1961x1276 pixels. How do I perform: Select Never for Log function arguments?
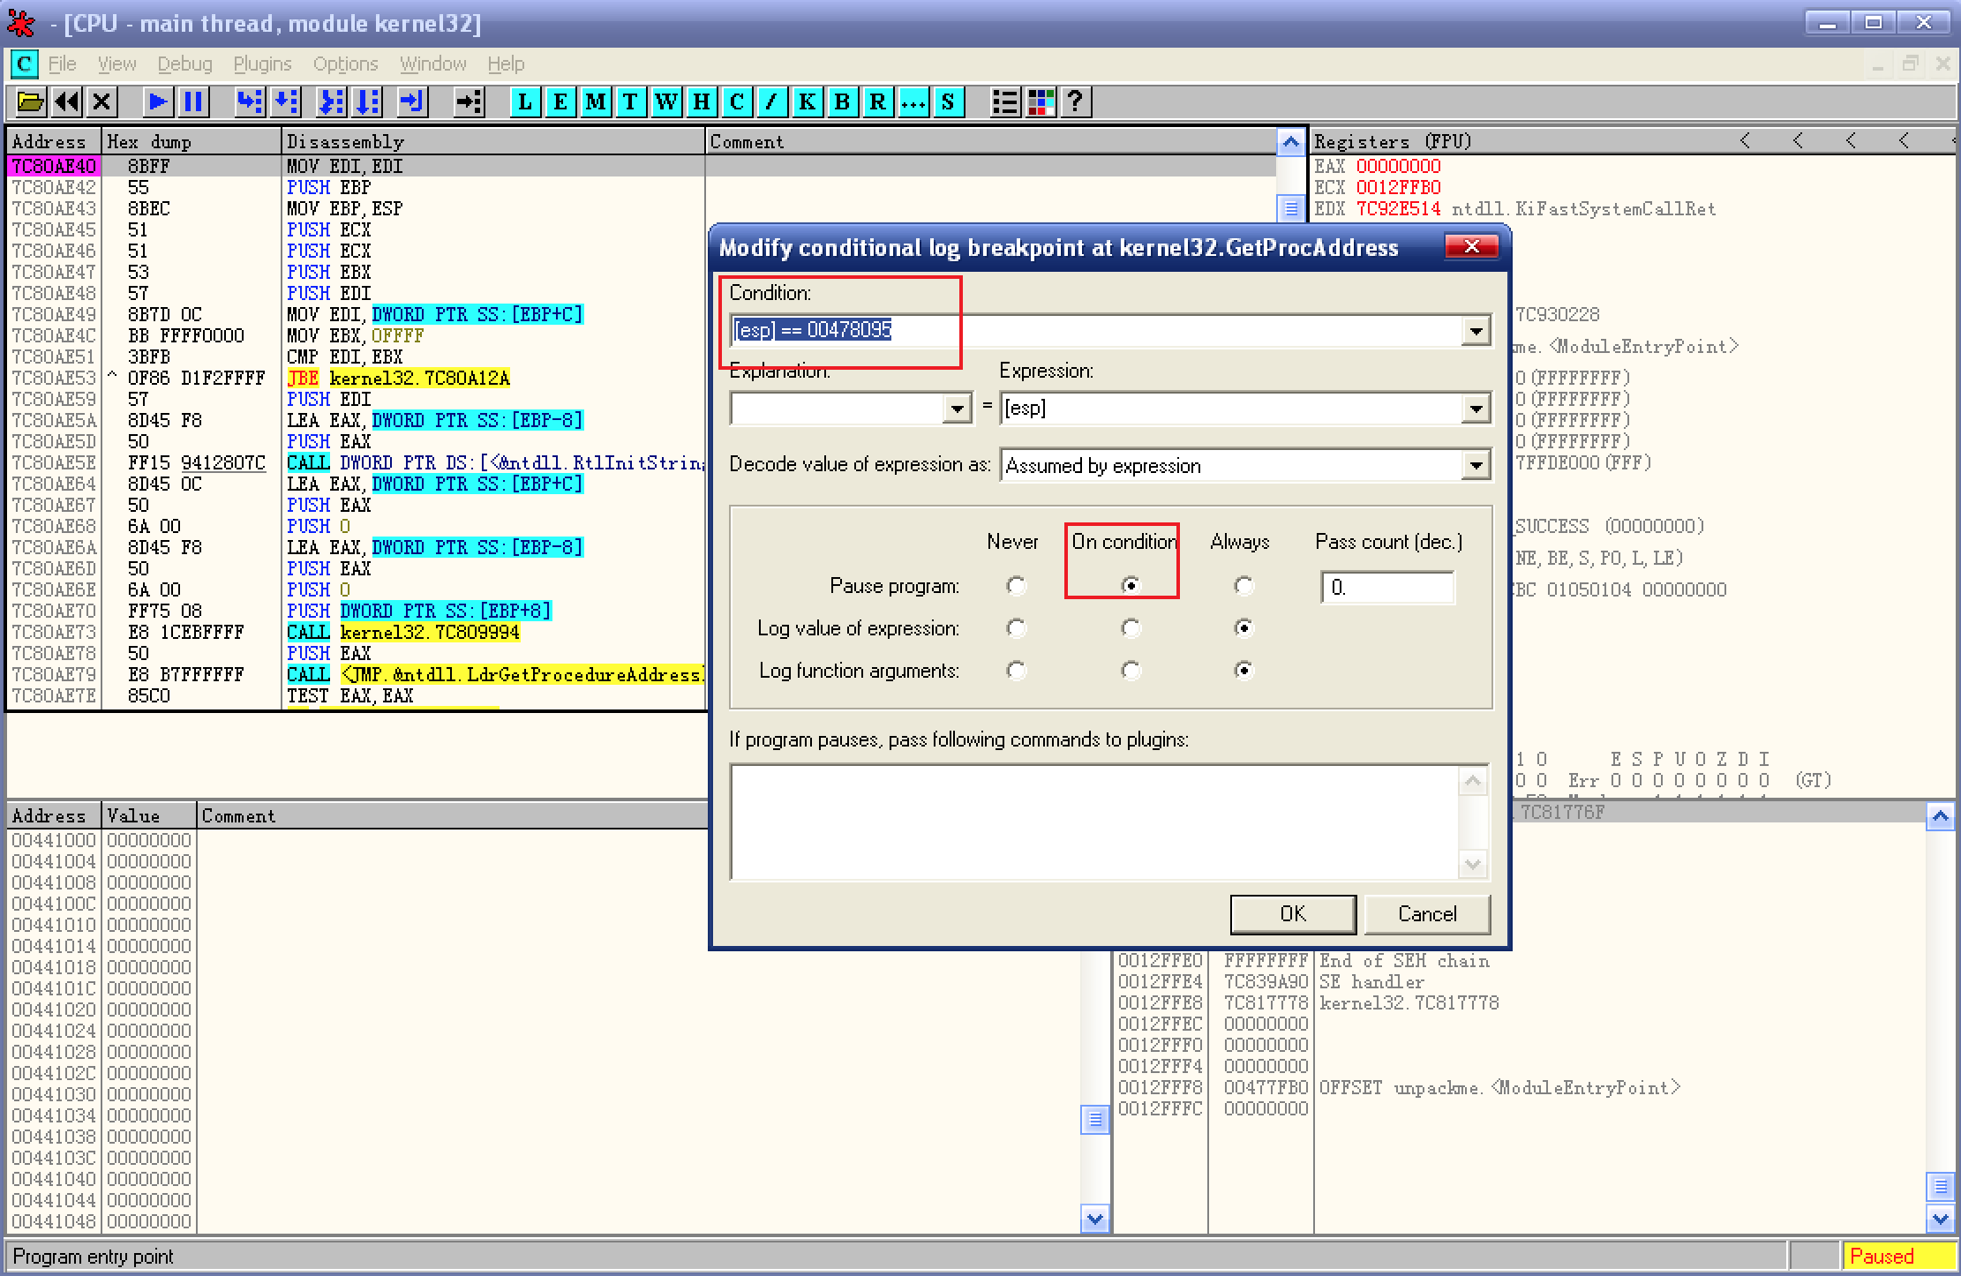[1016, 671]
